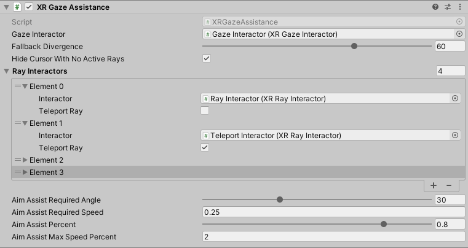This screenshot has width=468, height=248.
Task: Add a new Ray Interactors element
Action: (434, 185)
